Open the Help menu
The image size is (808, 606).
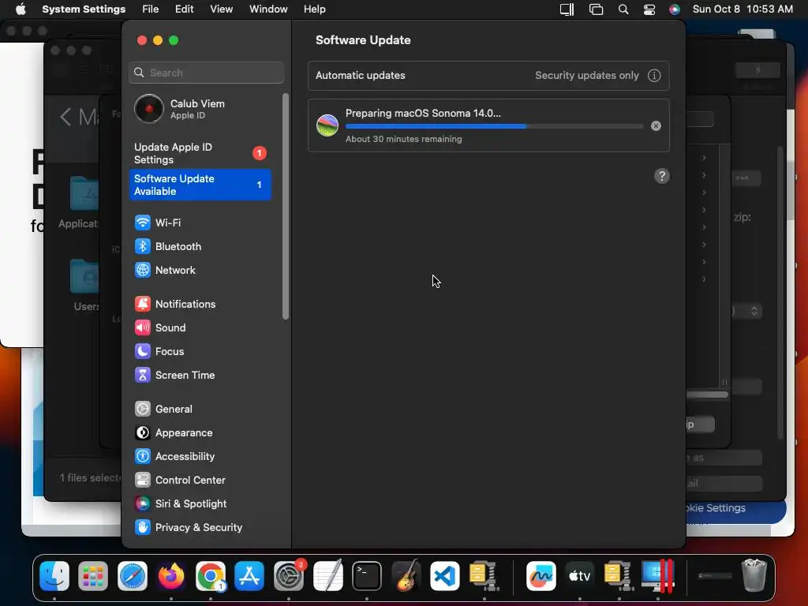(x=314, y=9)
